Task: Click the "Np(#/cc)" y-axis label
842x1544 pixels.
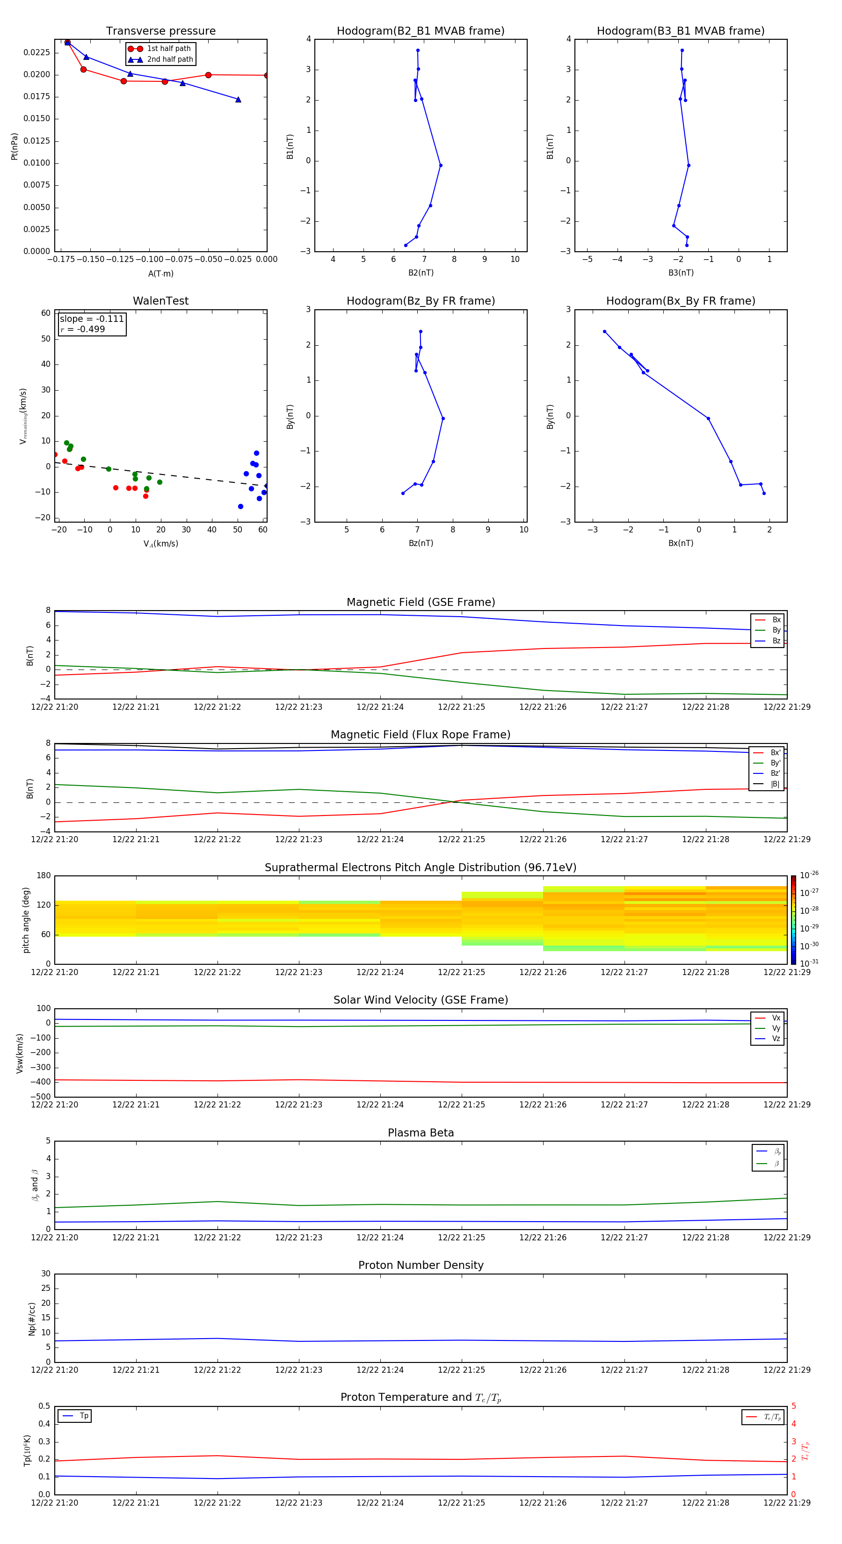Action: click(x=32, y=1318)
